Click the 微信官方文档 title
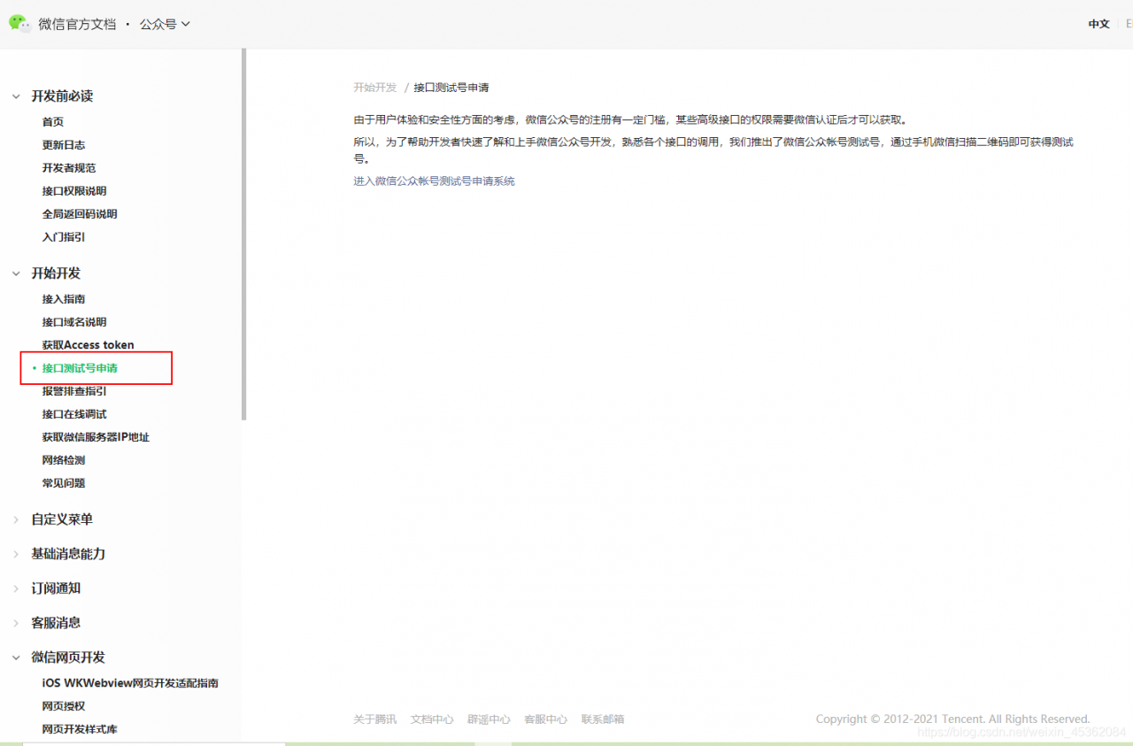Screen dimensions: 1133x746 coord(77,24)
